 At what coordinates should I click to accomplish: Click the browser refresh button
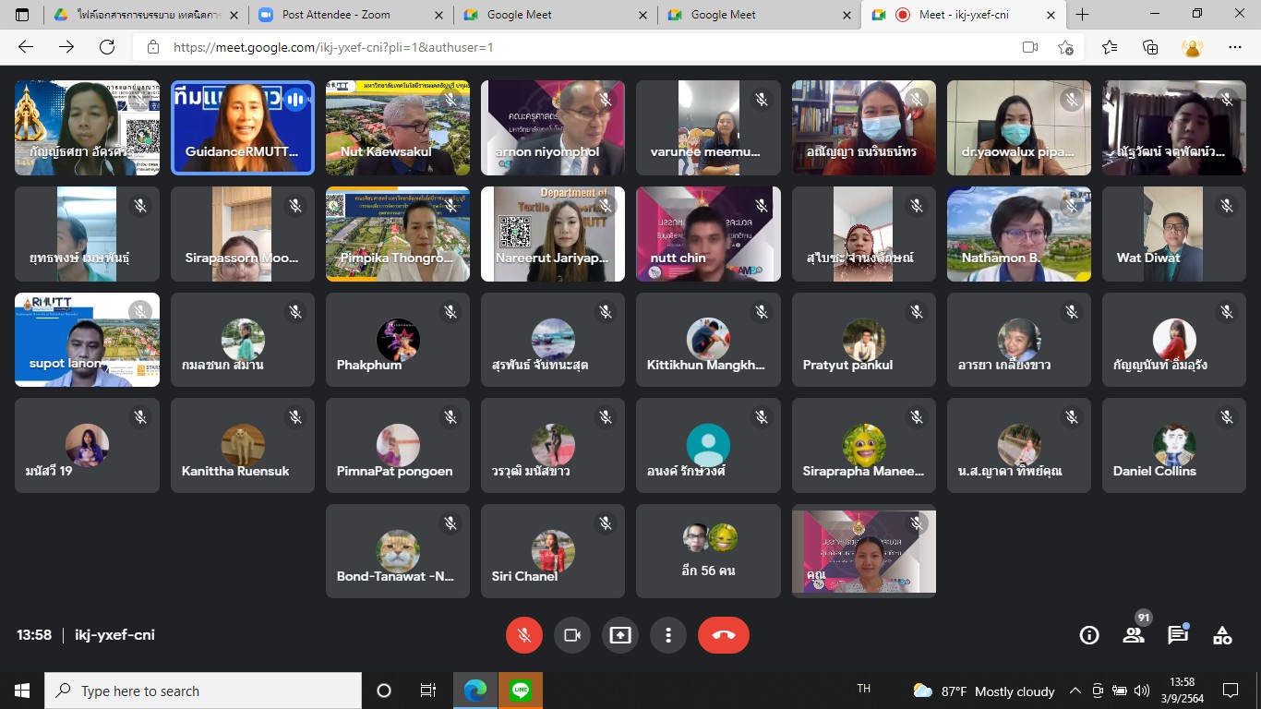tap(107, 47)
